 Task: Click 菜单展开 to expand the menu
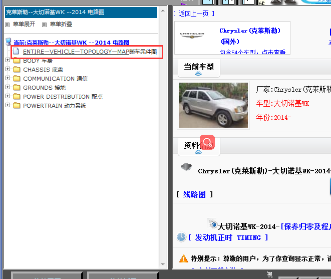pos(24,24)
